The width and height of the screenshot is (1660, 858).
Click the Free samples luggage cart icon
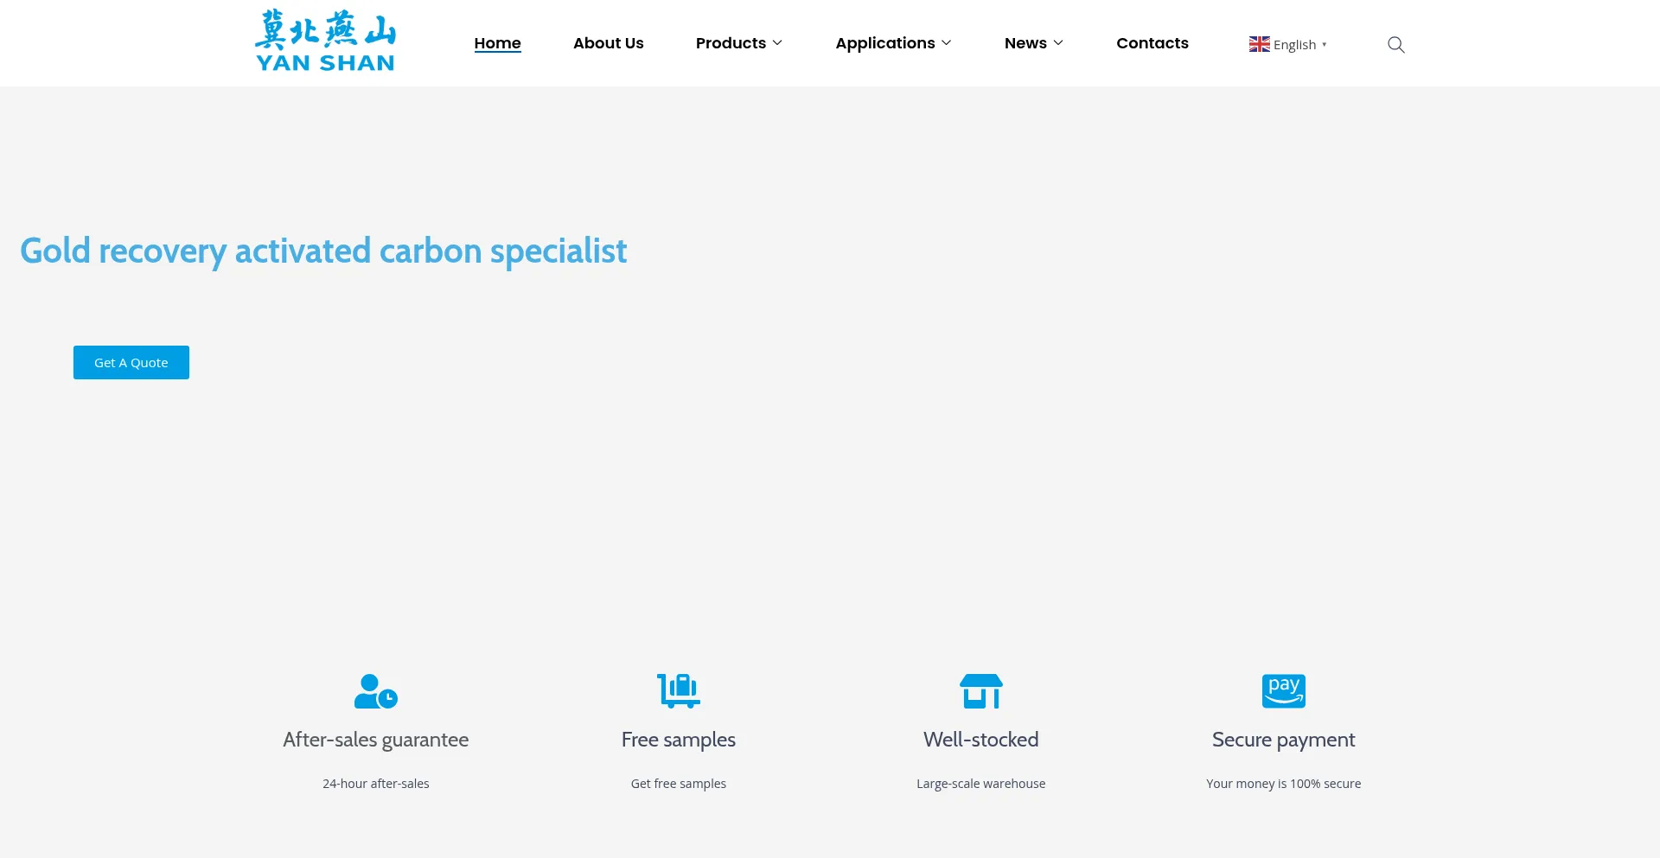(x=678, y=691)
